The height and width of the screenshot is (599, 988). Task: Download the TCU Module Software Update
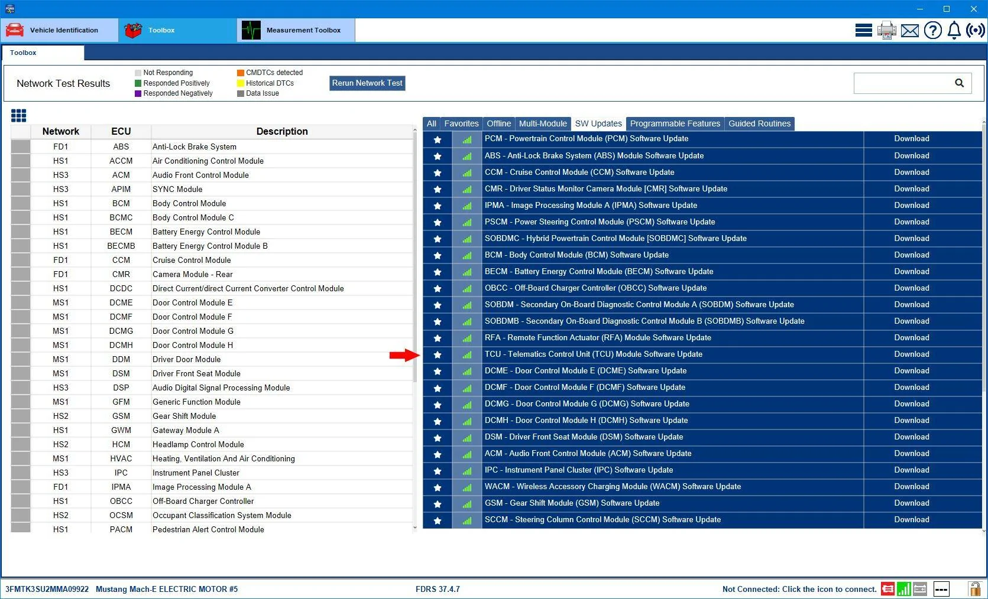[x=911, y=354]
